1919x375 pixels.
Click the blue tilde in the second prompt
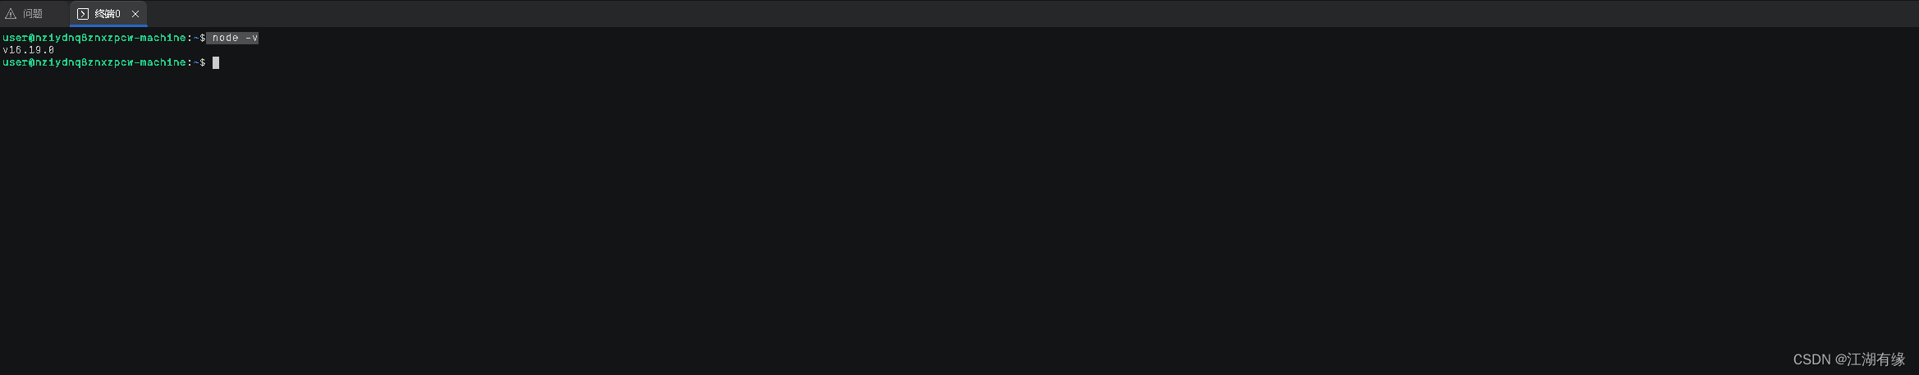tap(196, 62)
